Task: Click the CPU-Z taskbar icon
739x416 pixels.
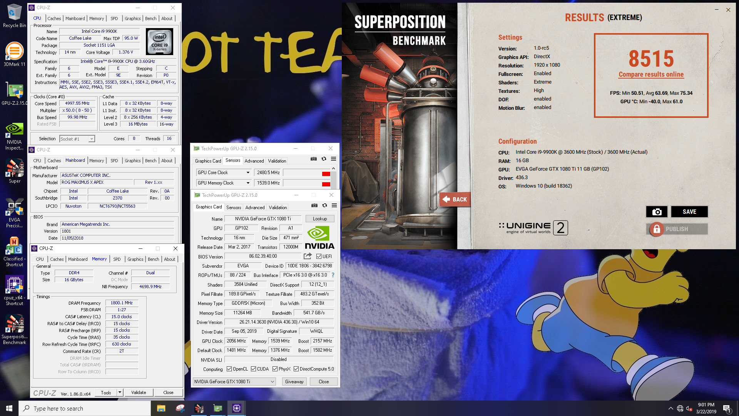Action: click(237, 408)
